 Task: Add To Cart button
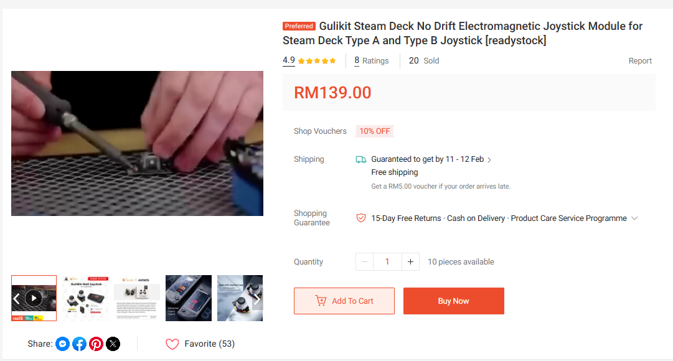point(344,301)
